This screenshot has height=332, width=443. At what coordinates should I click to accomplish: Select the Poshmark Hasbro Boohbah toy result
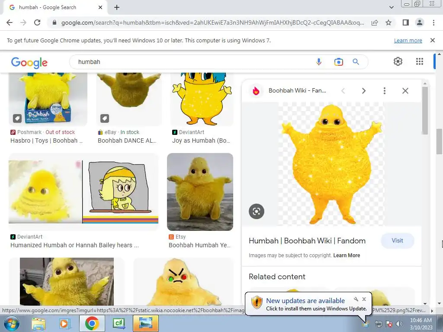point(48,99)
